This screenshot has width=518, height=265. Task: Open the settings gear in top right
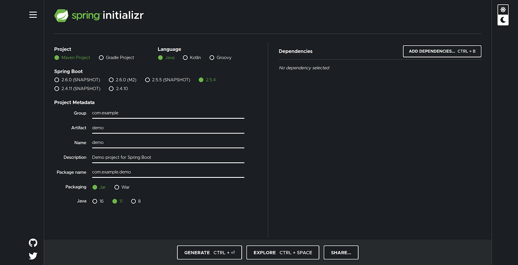(x=502, y=9)
